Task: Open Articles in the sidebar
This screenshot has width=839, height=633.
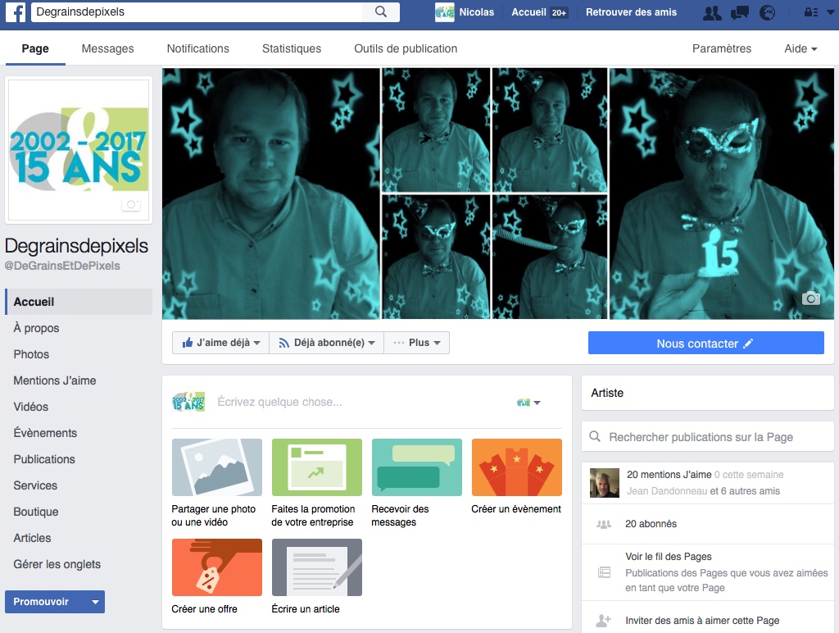Action: (x=32, y=538)
